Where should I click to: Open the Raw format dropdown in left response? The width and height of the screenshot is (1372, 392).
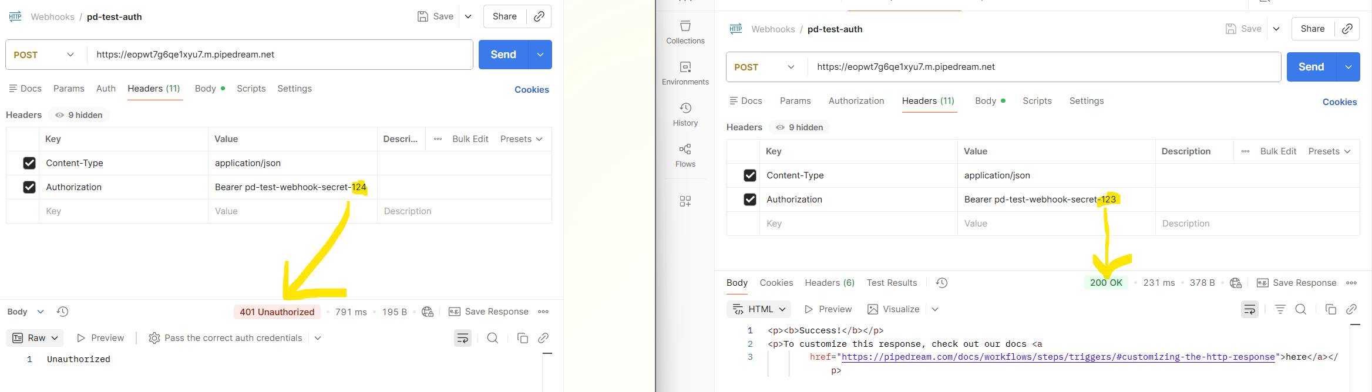coord(35,338)
